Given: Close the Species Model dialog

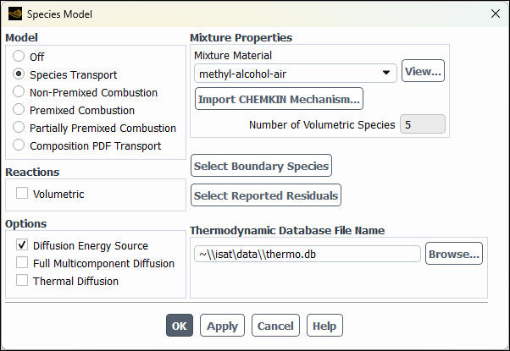Looking at the screenshot, I should (495, 14).
